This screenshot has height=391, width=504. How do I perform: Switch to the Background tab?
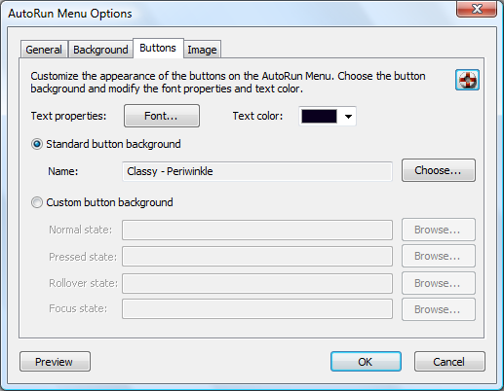100,50
